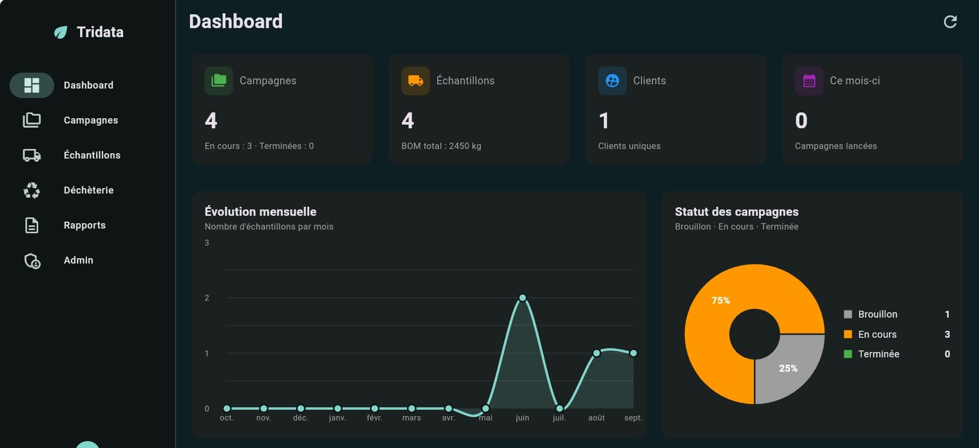Click the Clients count number 1

pos(604,121)
